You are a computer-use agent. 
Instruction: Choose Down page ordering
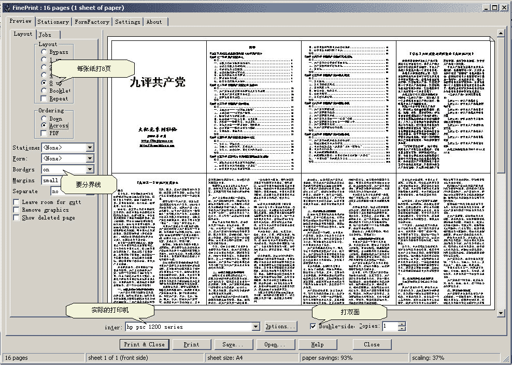tap(44, 119)
